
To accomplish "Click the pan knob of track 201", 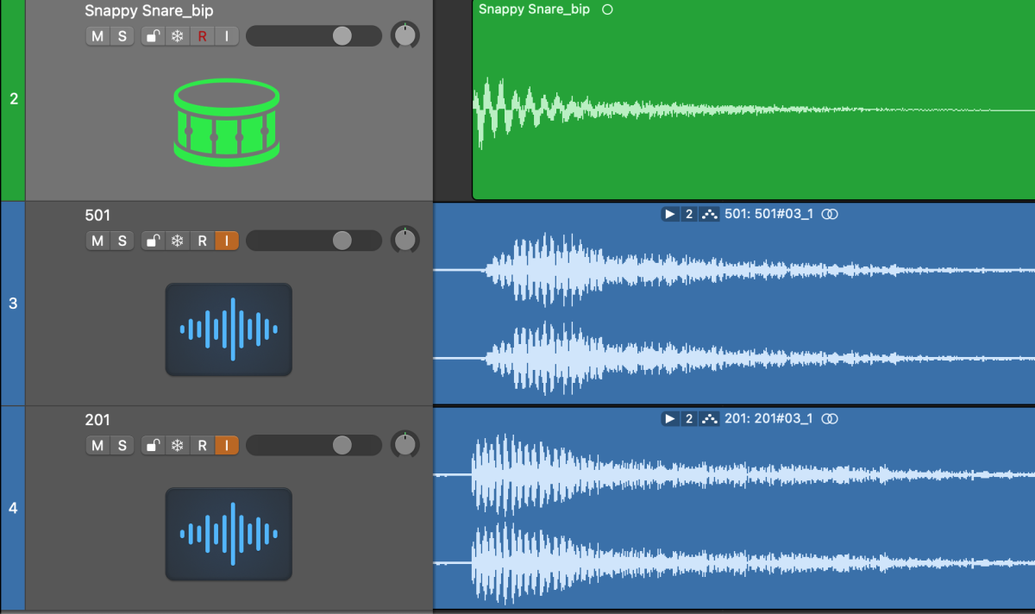I will (x=405, y=445).
